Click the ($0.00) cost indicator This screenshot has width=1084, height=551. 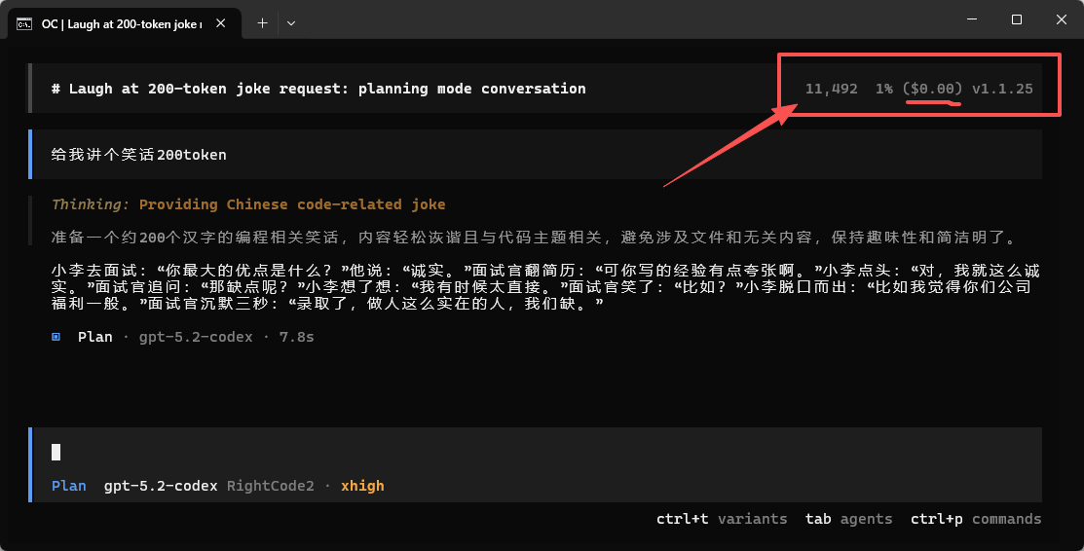(x=932, y=89)
